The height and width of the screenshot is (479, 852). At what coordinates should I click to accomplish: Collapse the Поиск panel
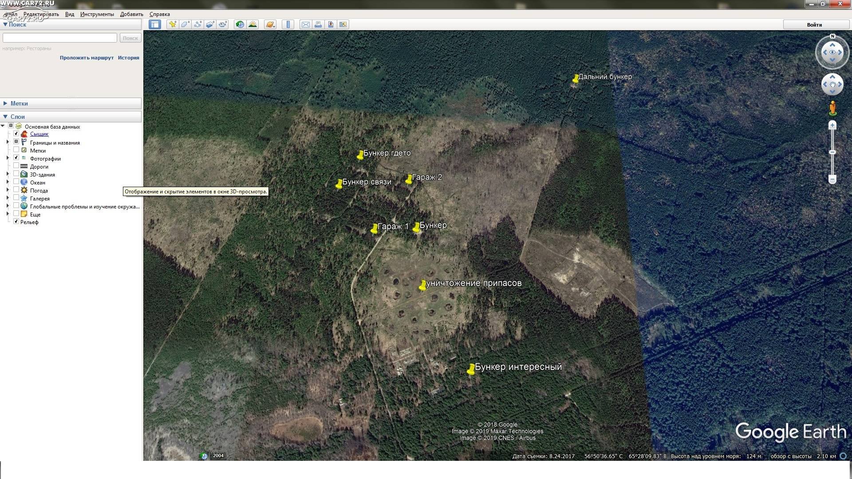(x=5, y=24)
